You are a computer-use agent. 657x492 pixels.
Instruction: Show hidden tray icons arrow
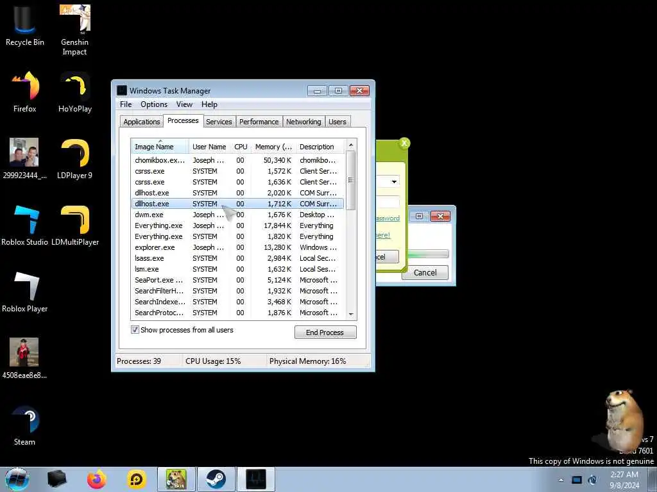[561, 480]
